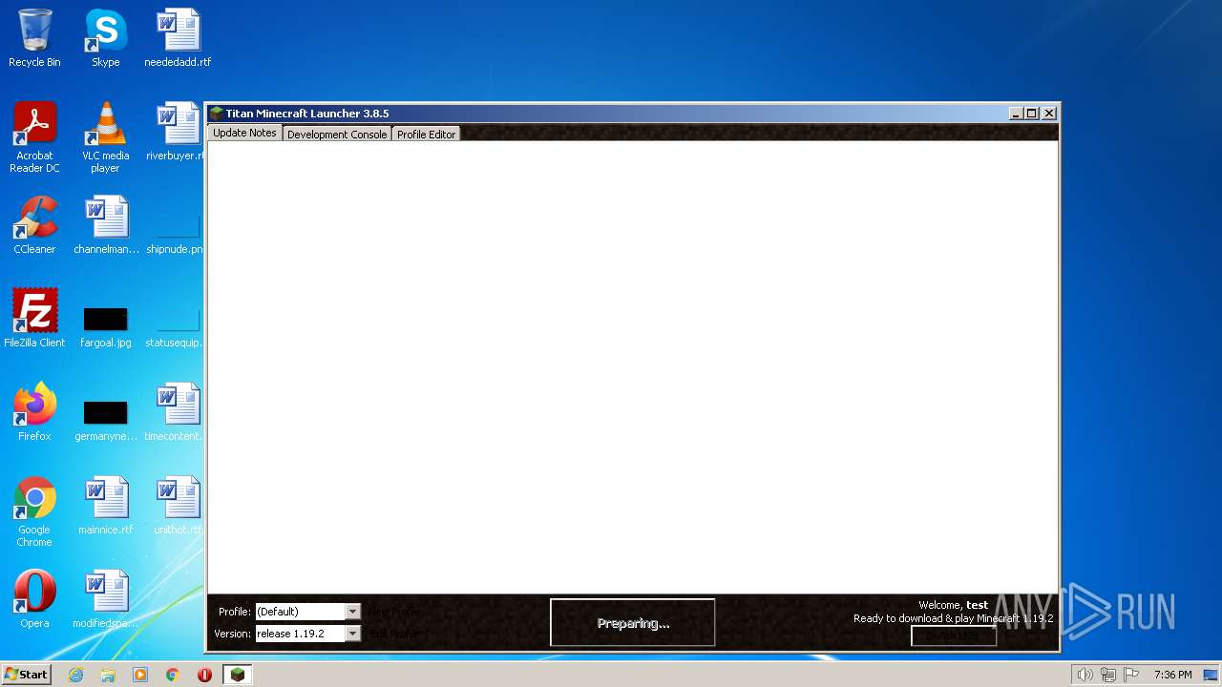Click the Preparing... play button

(x=632, y=623)
